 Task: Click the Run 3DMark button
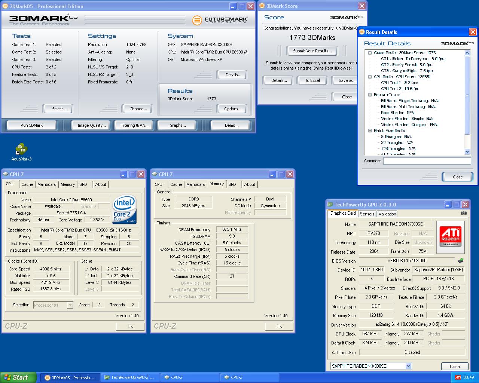tap(31, 125)
